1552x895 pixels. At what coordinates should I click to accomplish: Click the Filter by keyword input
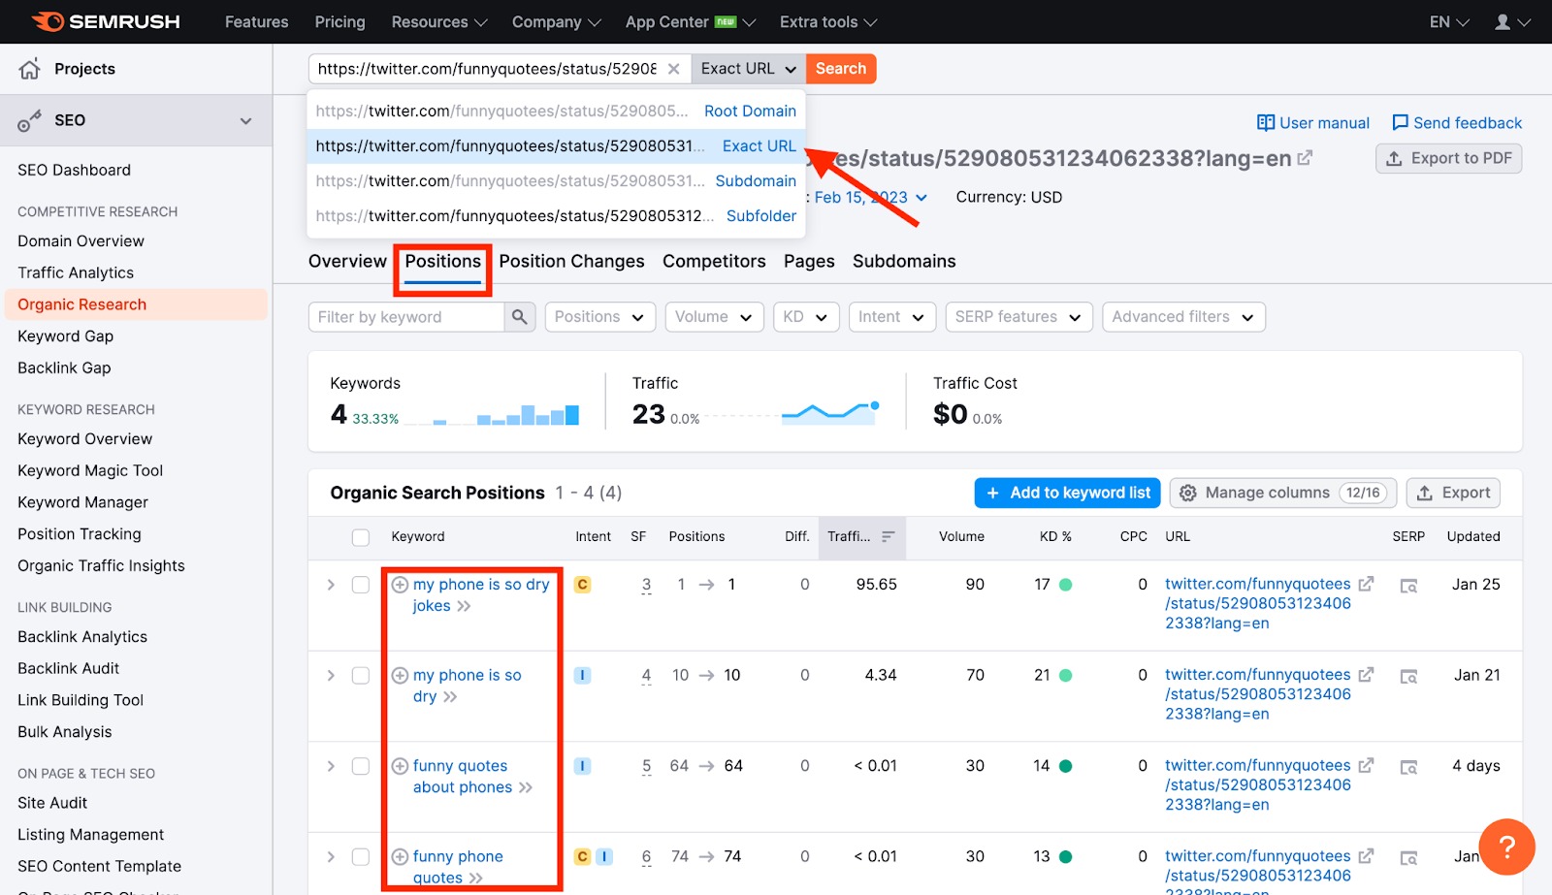pyautogui.click(x=406, y=317)
